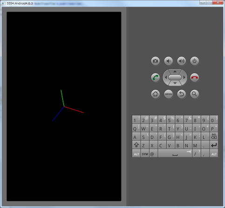Click the D-pad left arrow
This screenshot has height=208, width=225.
165,77
